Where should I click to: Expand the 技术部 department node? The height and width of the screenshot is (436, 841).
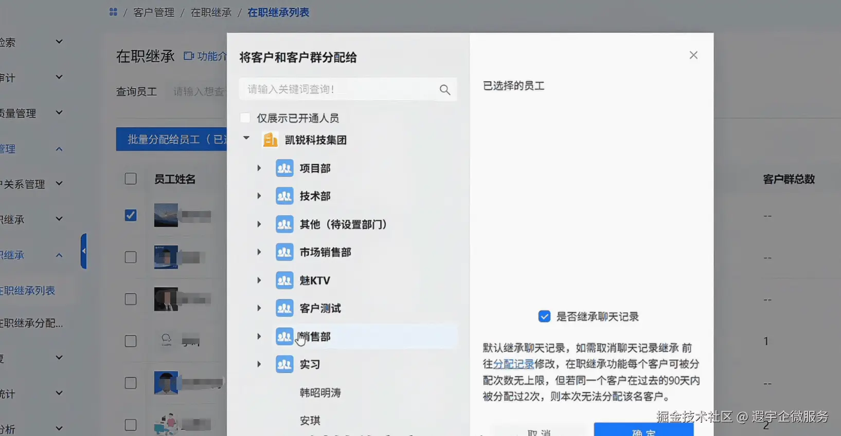[x=259, y=196]
